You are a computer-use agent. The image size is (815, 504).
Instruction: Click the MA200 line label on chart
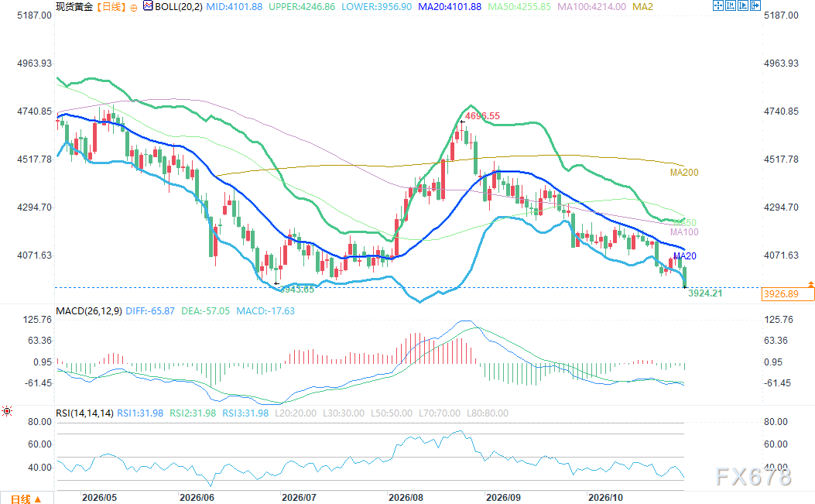point(684,173)
